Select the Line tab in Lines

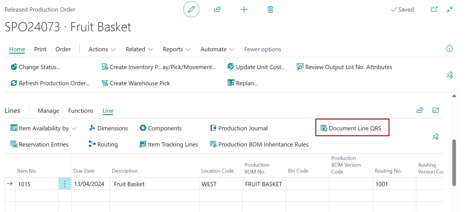tap(108, 111)
